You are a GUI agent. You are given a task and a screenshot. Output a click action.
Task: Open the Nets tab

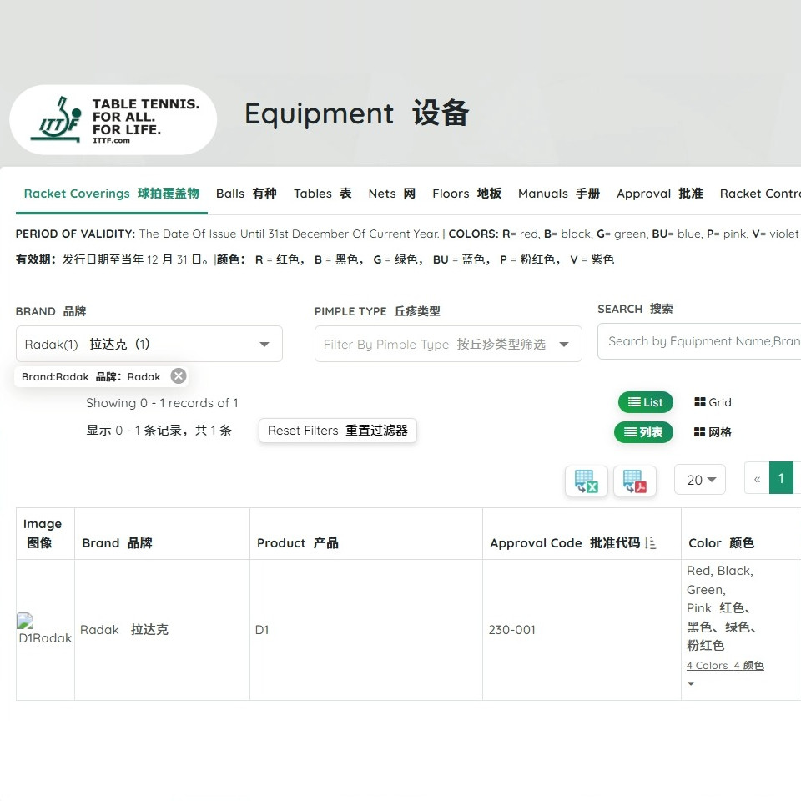[x=392, y=194]
